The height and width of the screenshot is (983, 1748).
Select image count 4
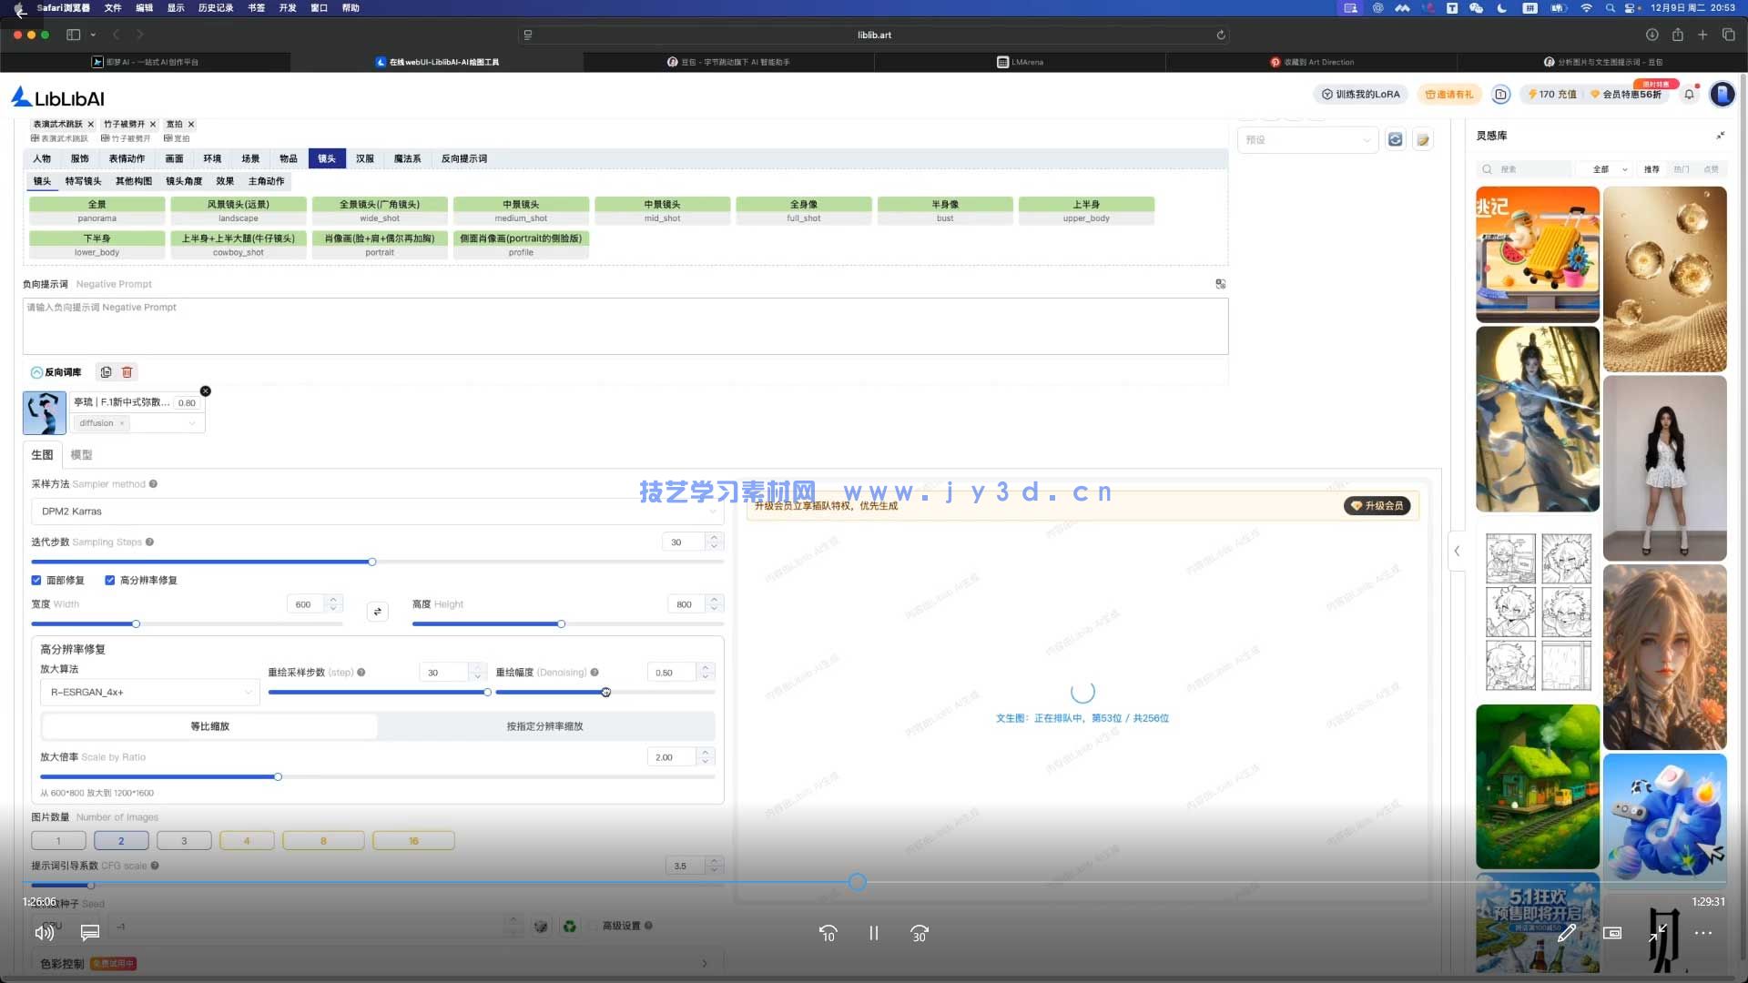pyautogui.click(x=247, y=841)
